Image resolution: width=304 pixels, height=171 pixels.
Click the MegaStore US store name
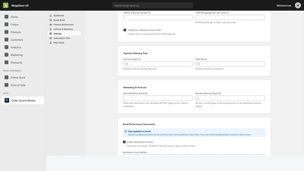click(20, 5)
